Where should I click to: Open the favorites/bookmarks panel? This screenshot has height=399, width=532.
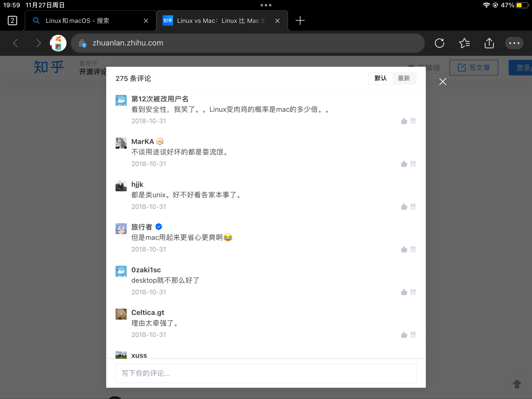(464, 43)
